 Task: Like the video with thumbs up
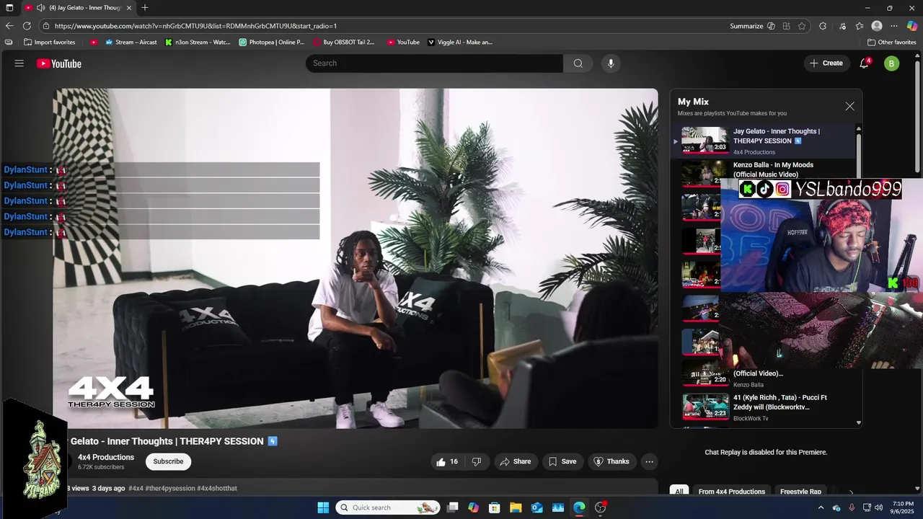[x=447, y=461]
